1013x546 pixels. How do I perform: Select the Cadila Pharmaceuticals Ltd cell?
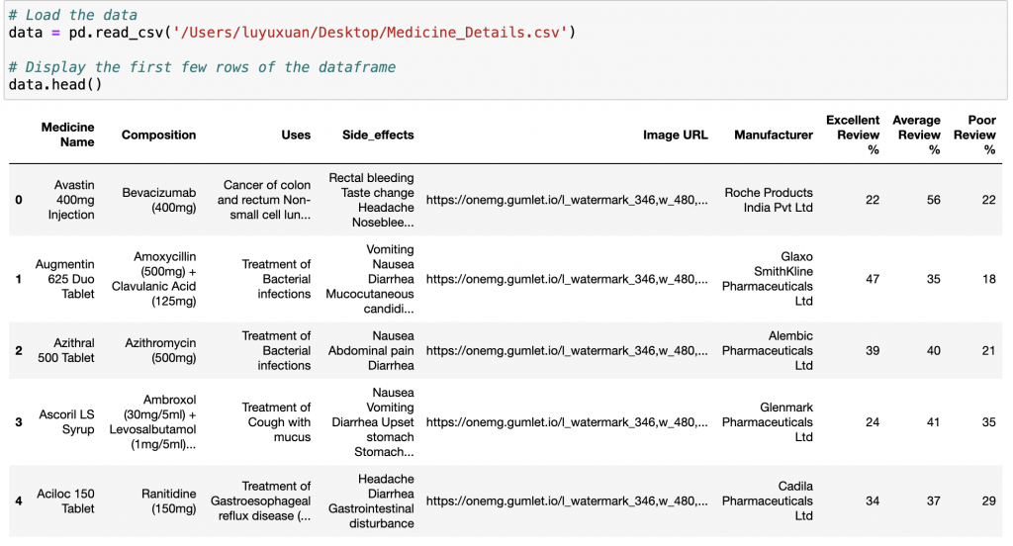click(x=768, y=501)
